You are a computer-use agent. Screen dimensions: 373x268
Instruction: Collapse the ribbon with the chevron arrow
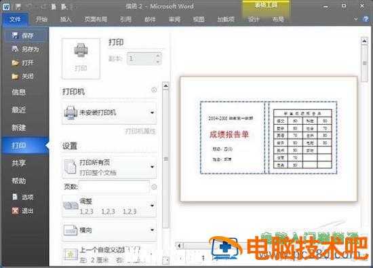point(356,19)
